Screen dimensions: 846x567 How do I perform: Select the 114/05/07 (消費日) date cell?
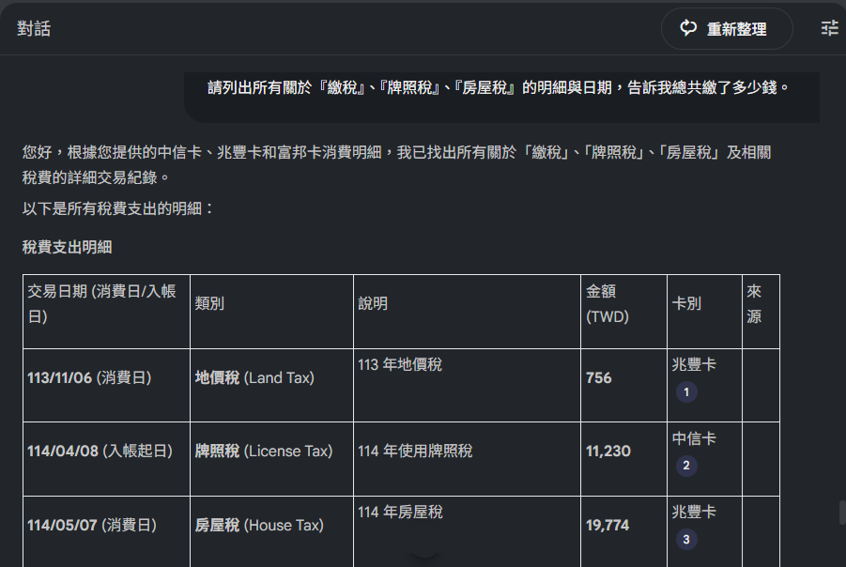click(106, 531)
